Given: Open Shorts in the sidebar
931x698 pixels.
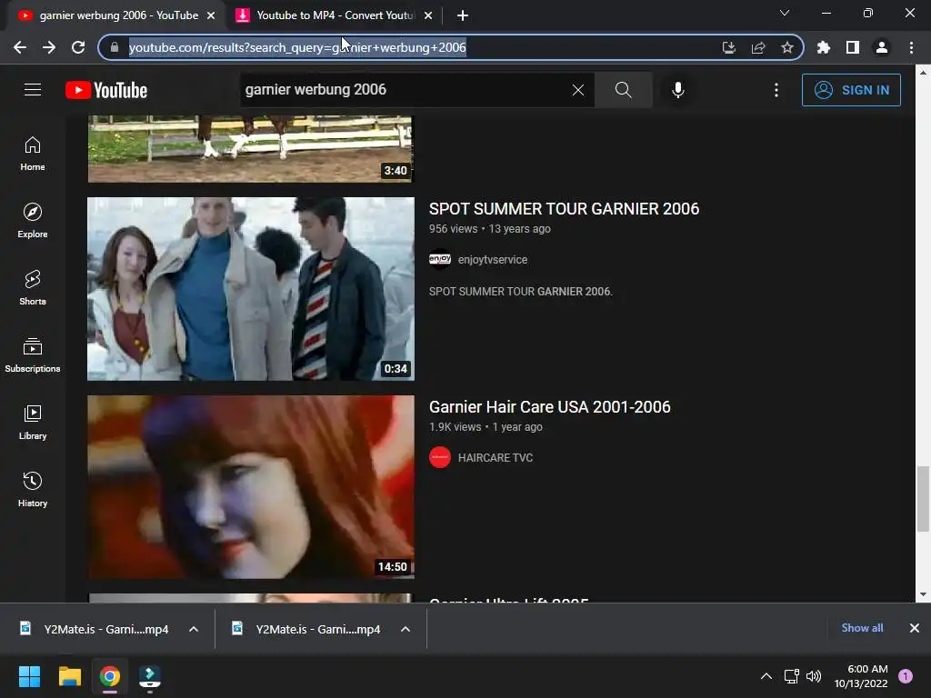Looking at the screenshot, I should [x=33, y=288].
